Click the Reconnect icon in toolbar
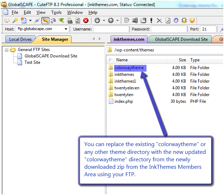The image size is (224, 195). pos(53,21)
